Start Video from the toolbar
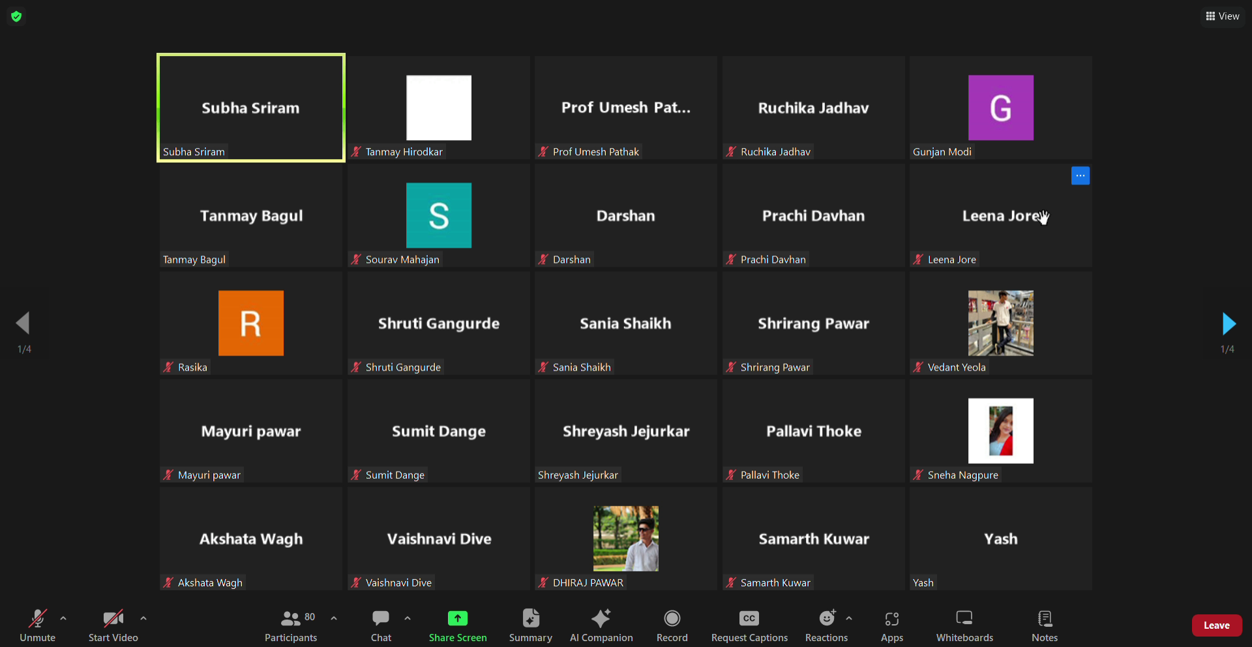The image size is (1252, 647). (x=113, y=625)
